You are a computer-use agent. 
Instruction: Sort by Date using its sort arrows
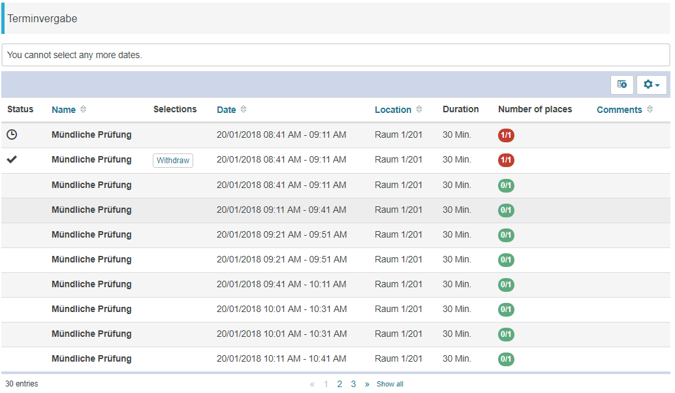coord(243,110)
